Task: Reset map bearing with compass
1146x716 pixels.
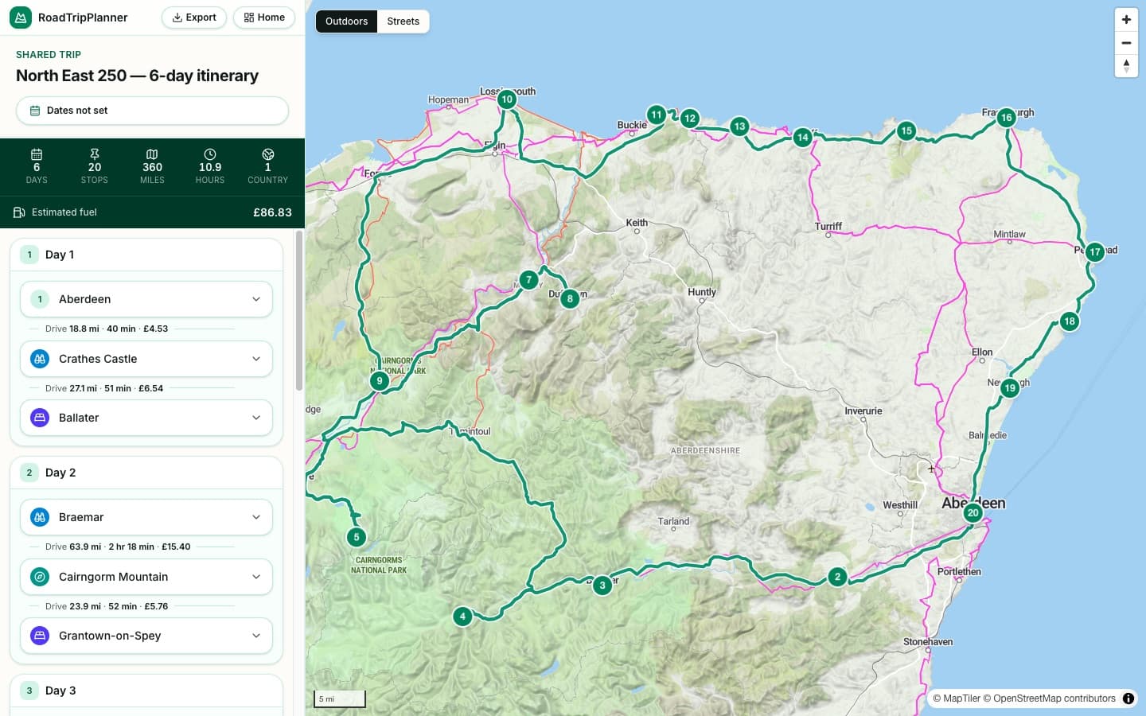Action: 1126,66
